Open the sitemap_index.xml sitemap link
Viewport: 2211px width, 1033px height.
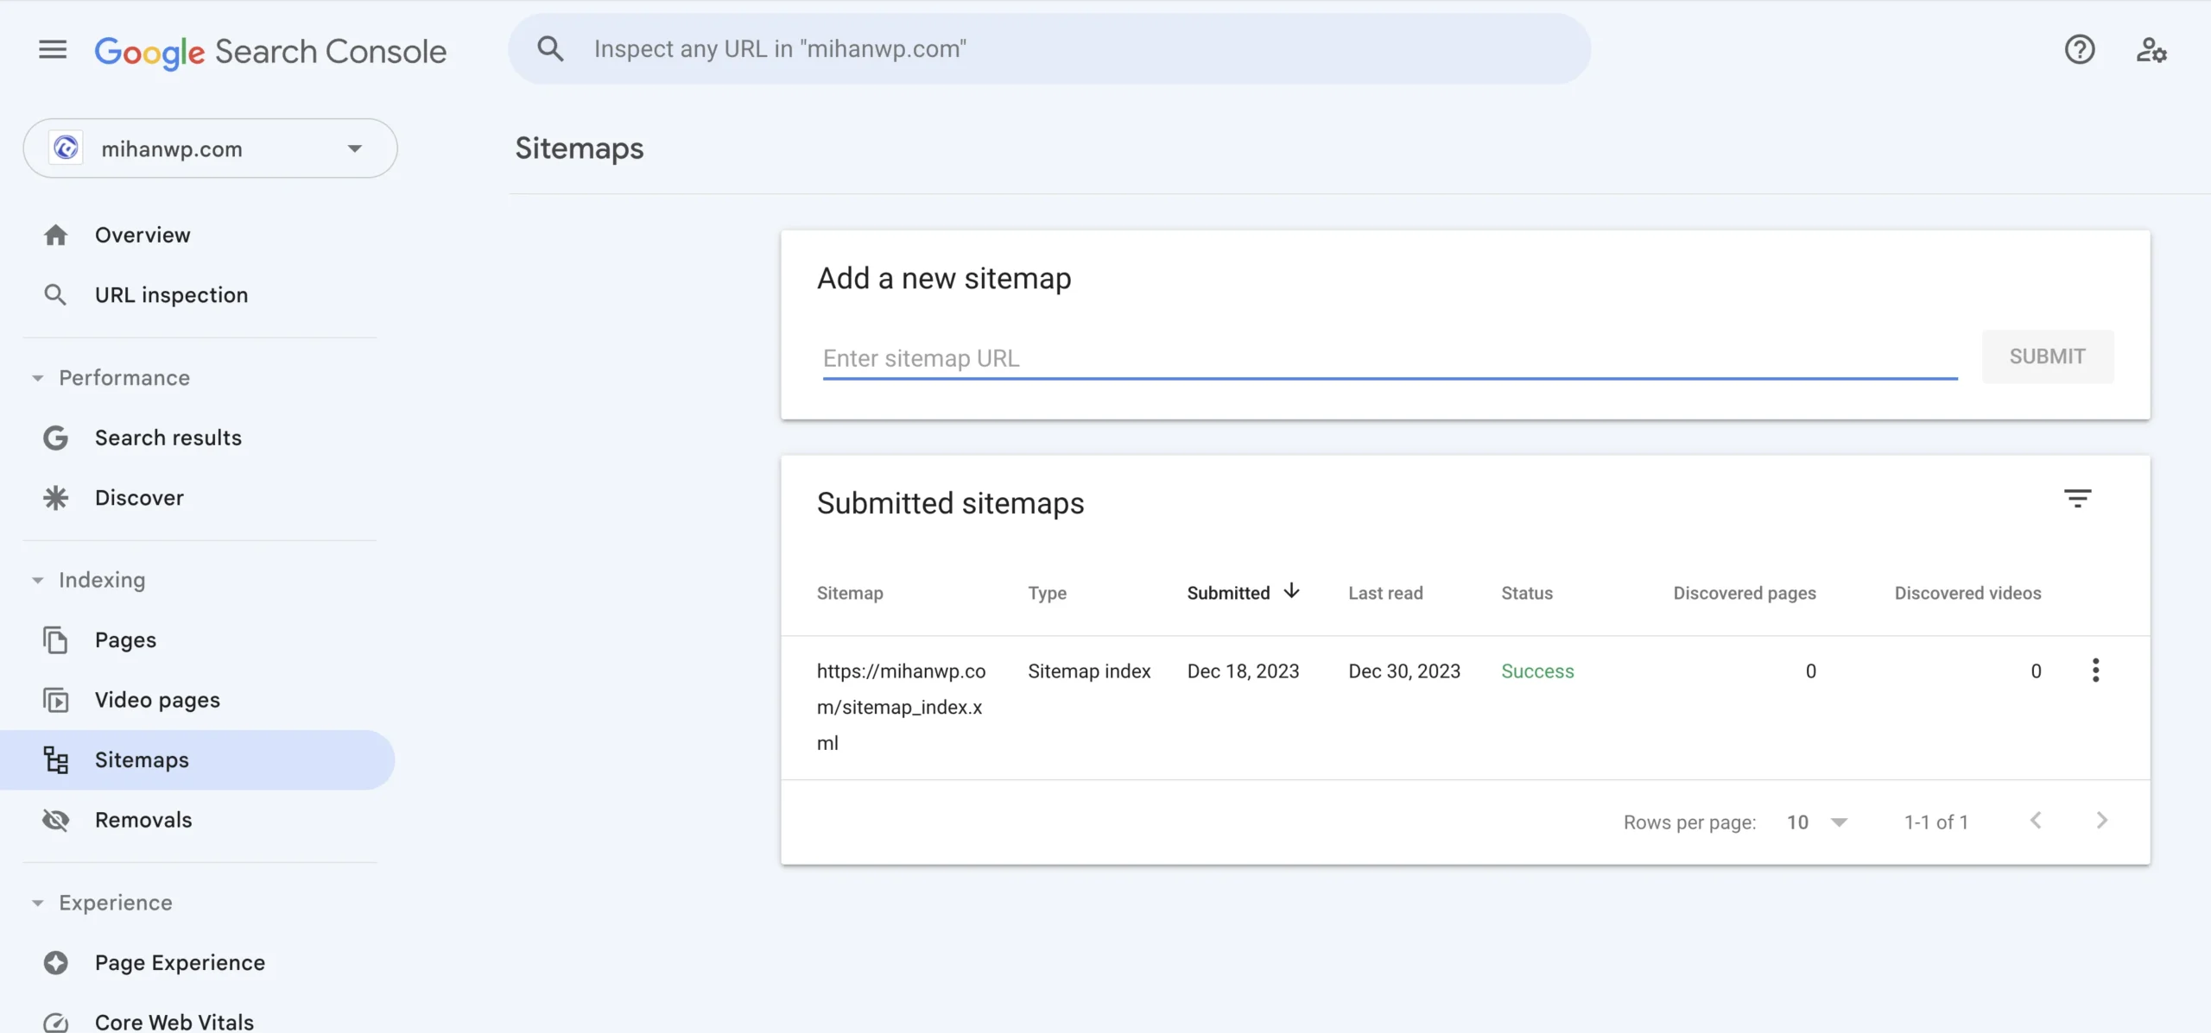(901, 707)
